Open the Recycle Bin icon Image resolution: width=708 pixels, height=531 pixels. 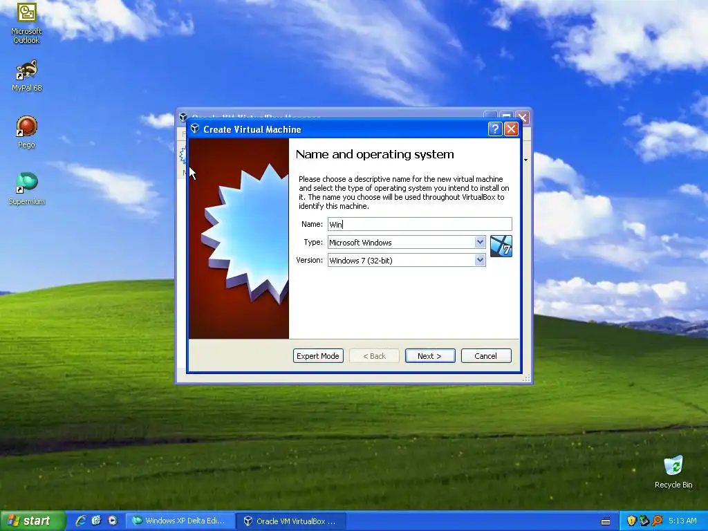coord(673,472)
